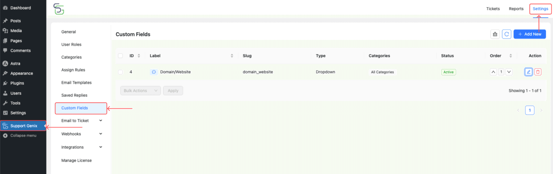553x174 pixels.
Task: Click the Custom Fields page heading
Action: (x=133, y=35)
